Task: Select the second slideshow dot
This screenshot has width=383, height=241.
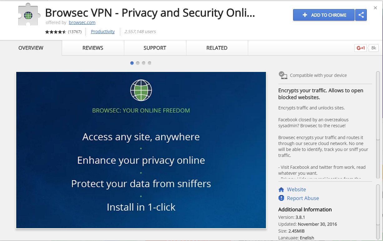Action: point(138,63)
